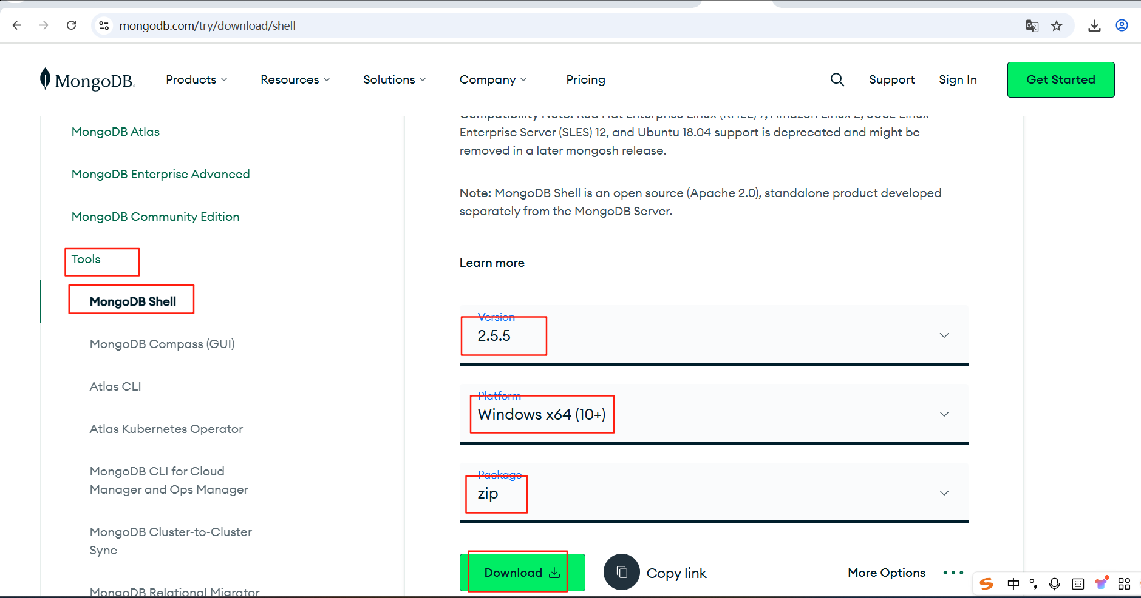Open MongoDB Atlas in sidebar
The image size is (1141, 598).
point(115,132)
